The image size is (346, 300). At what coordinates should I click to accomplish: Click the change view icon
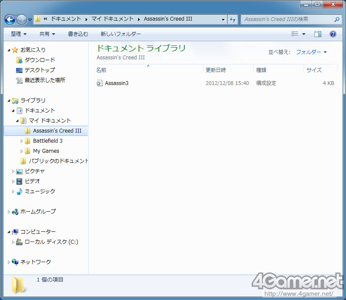295,34
